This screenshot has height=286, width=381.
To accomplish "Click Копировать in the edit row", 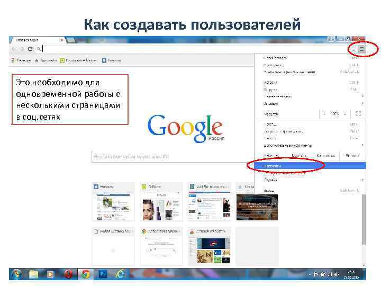I will pos(325,155).
